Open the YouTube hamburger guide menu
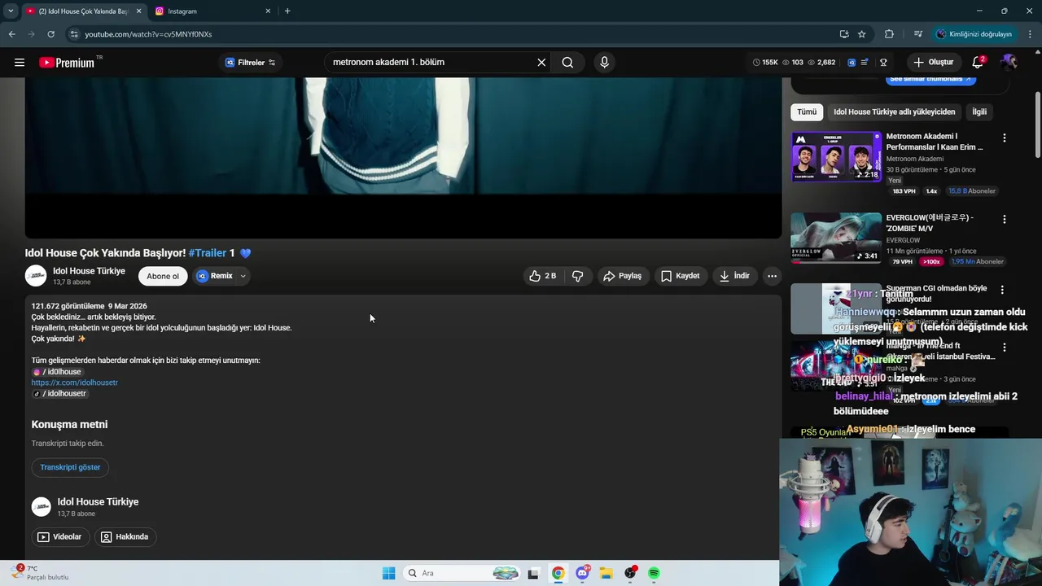1042x586 pixels. pos(20,63)
